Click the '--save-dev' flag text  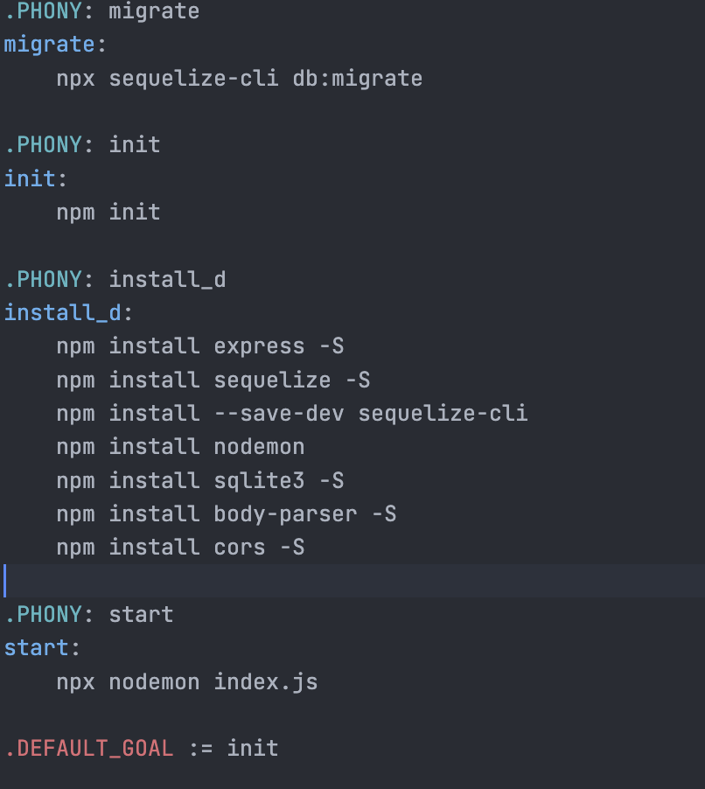(279, 414)
